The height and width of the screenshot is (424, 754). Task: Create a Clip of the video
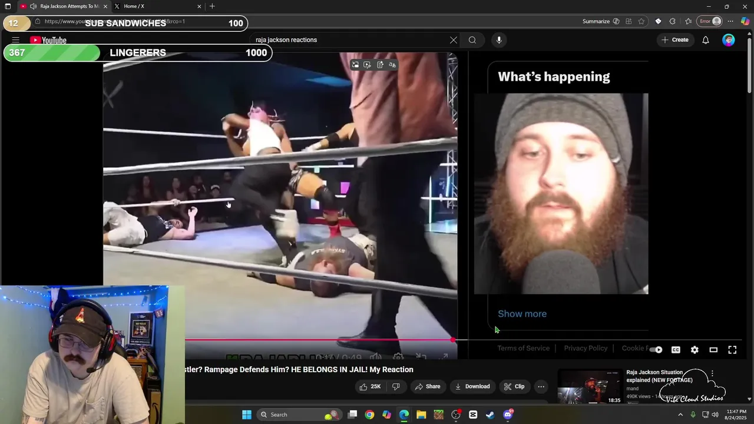pos(514,386)
